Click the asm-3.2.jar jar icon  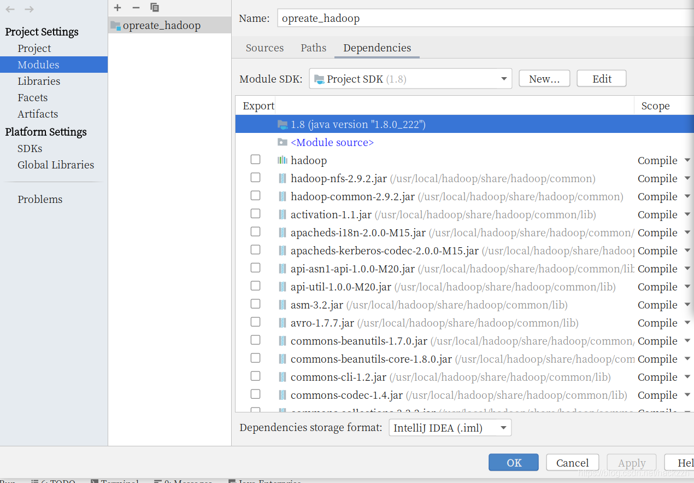282,305
